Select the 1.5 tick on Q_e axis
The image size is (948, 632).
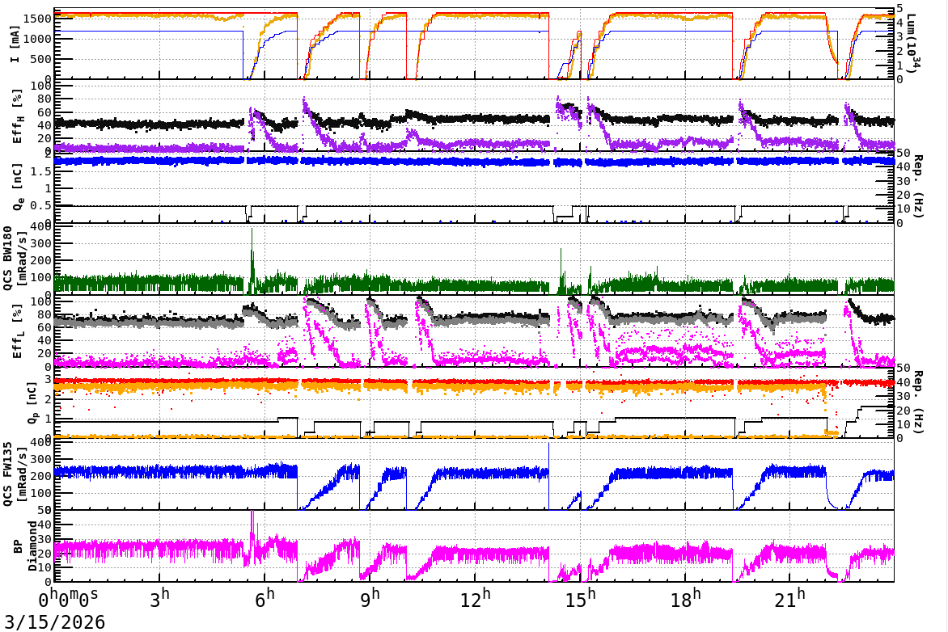pyautogui.click(x=42, y=171)
